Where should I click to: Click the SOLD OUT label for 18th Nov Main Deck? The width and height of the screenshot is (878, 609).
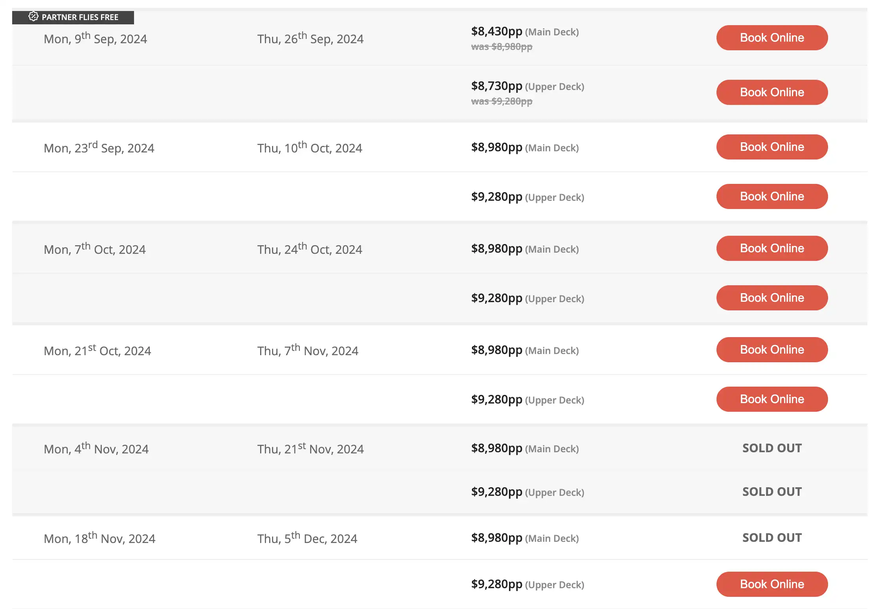(771, 537)
